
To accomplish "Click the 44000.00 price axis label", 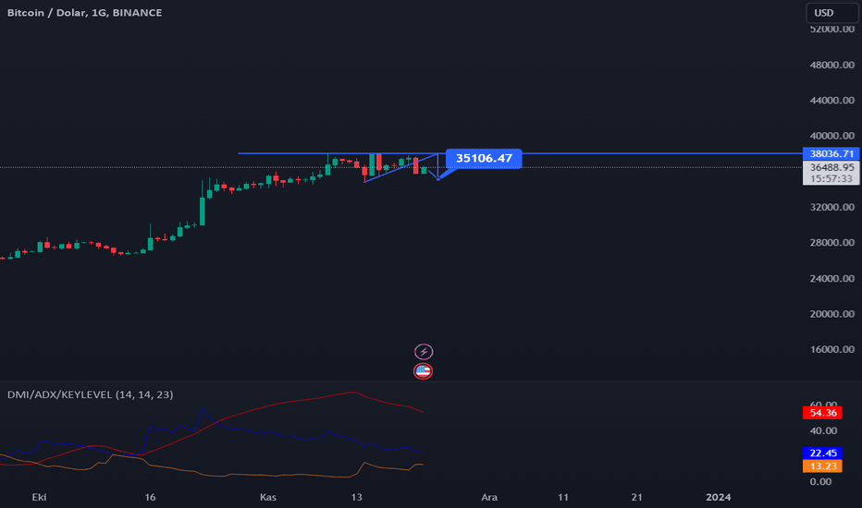I will pos(831,101).
